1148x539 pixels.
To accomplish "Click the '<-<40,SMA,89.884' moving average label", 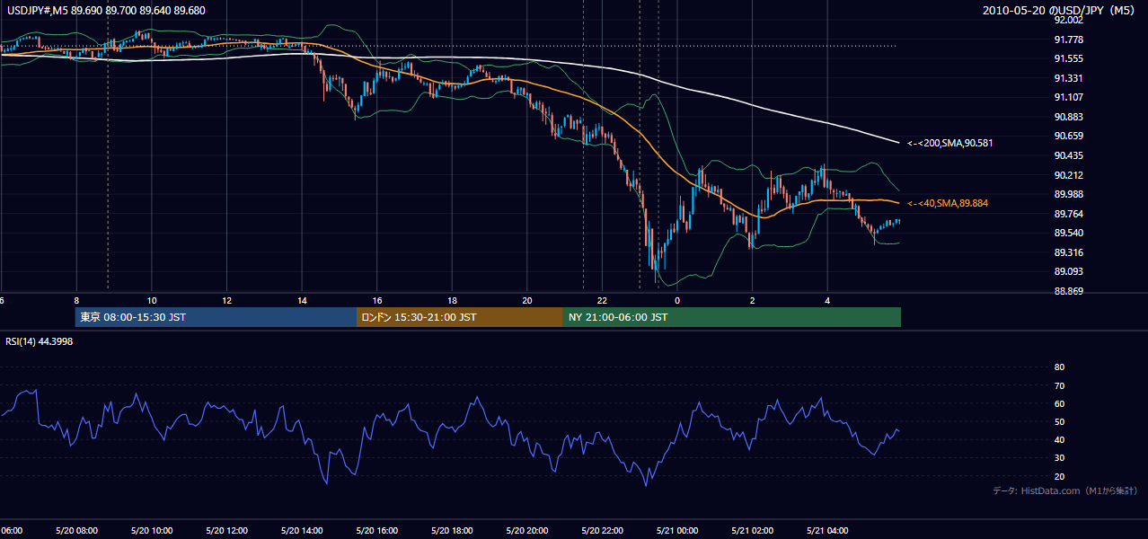I will point(947,204).
